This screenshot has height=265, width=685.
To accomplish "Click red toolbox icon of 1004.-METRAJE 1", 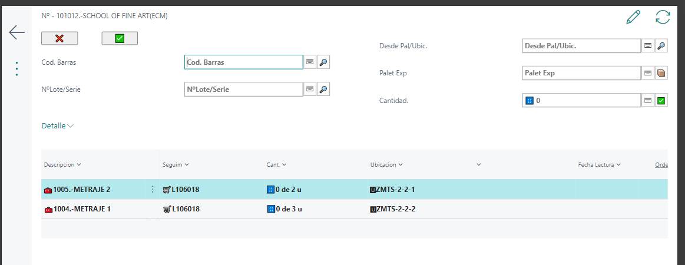I will (x=48, y=209).
